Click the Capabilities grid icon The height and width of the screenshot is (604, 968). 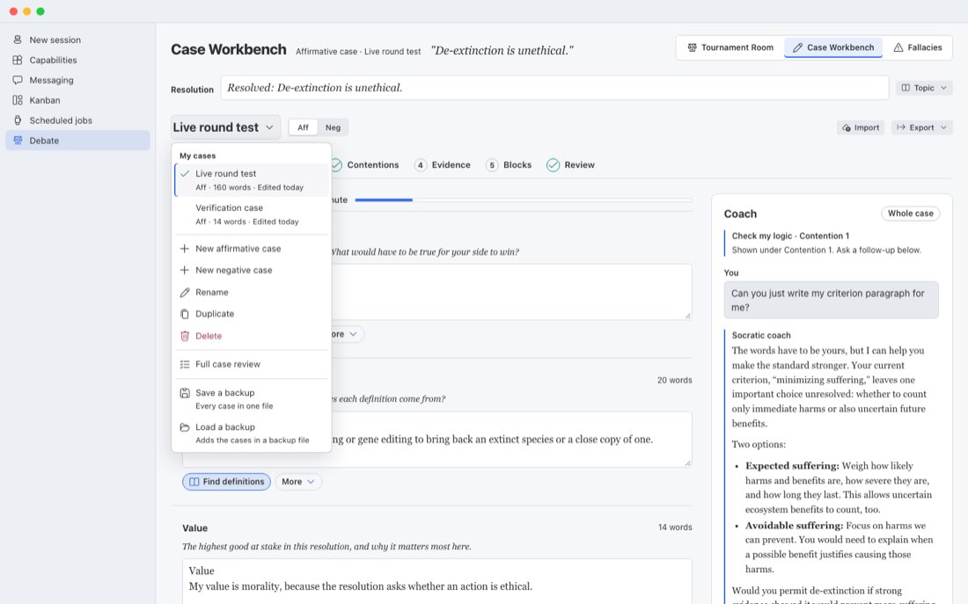18,60
